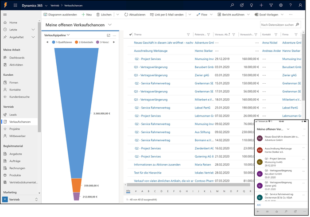Open the help question mark icon
Viewport: 310px width, 217px height.
click(x=291, y=5)
